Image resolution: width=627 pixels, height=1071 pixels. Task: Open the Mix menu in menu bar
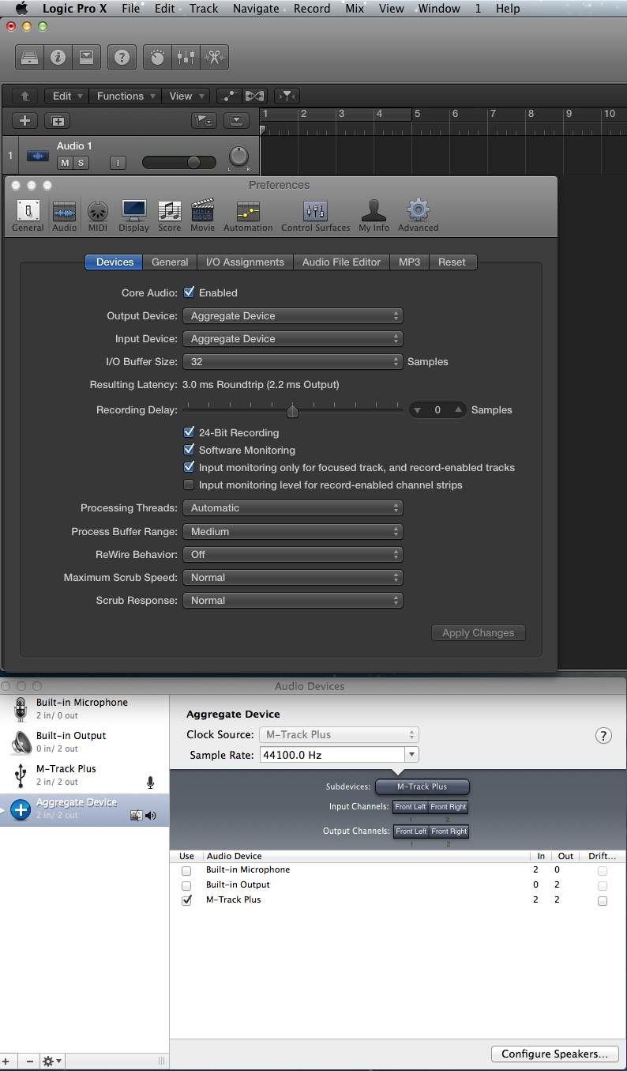[355, 9]
